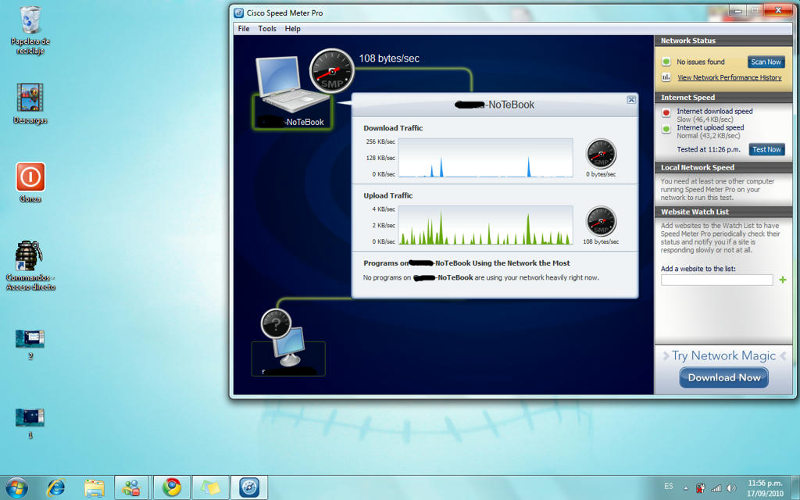
Task: Close the NoTeBook traffic popup
Action: pyautogui.click(x=631, y=100)
